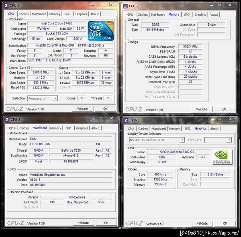Open Caches tab in the Memory window

coord(143,14)
